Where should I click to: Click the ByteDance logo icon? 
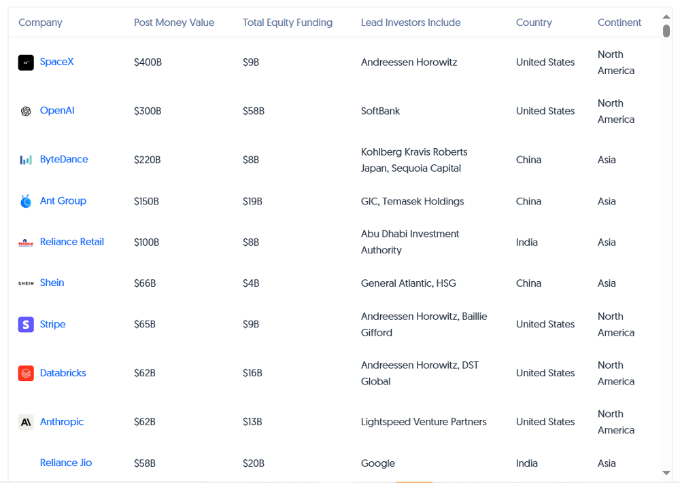point(26,160)
